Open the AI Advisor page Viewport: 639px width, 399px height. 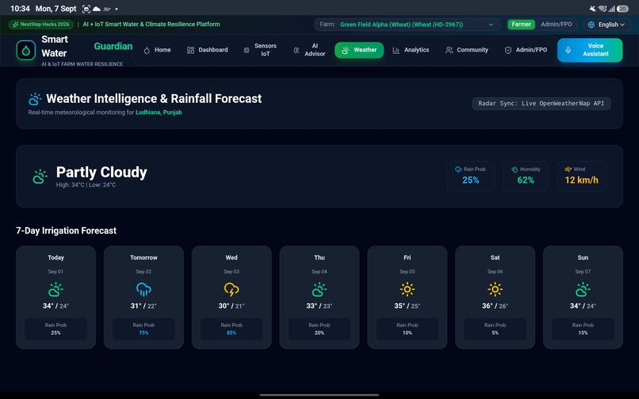point(309,50)
